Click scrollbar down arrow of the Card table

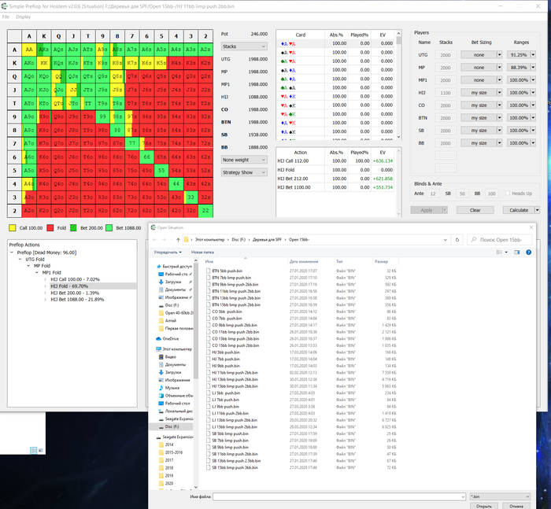398,137
